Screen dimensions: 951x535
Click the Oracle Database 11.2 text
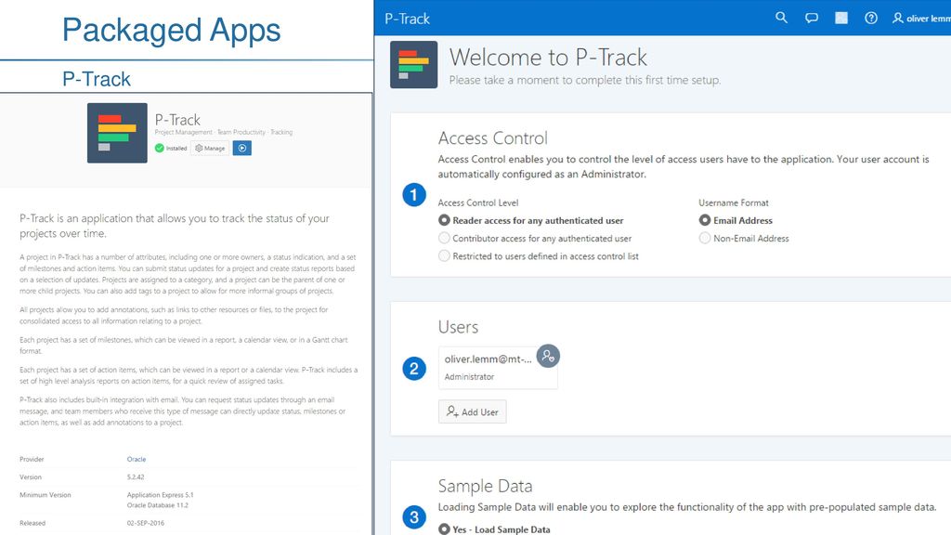pos(158,505)
